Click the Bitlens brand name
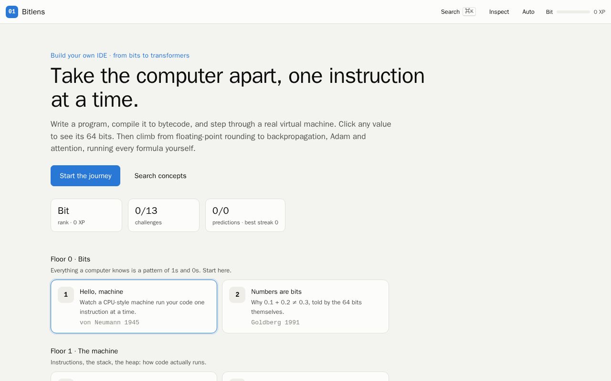Image resolution: width=611 pixels, height=381 pixels. click(x=33, y=12)
